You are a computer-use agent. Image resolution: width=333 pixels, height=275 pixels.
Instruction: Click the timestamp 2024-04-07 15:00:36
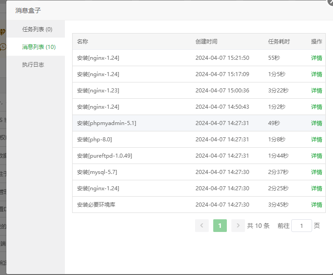[222, 91]
